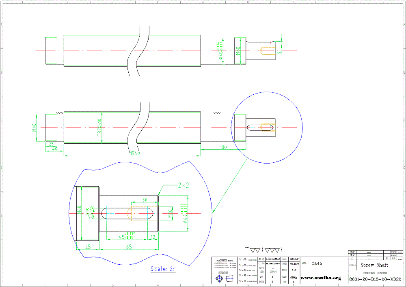Click the Screw Shaft title
406x287 pixels.
[374, 265]
